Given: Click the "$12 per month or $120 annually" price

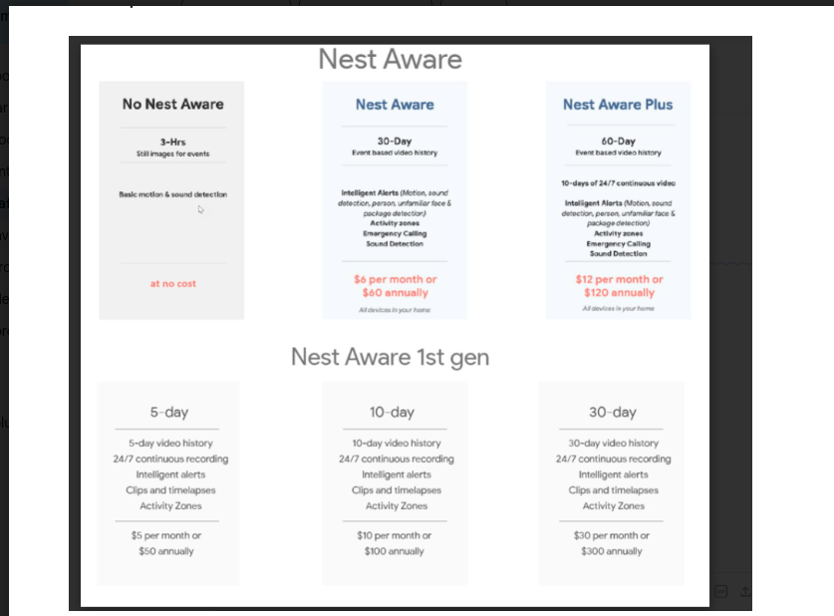Looking at the screenshot, I should click(618, 286).
